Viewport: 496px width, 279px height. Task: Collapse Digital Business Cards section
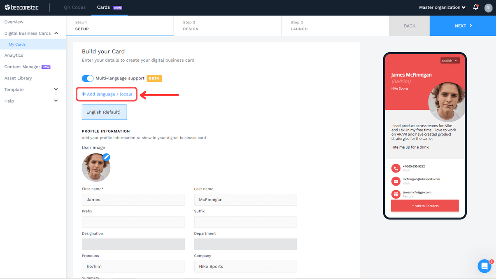[56, 33]
